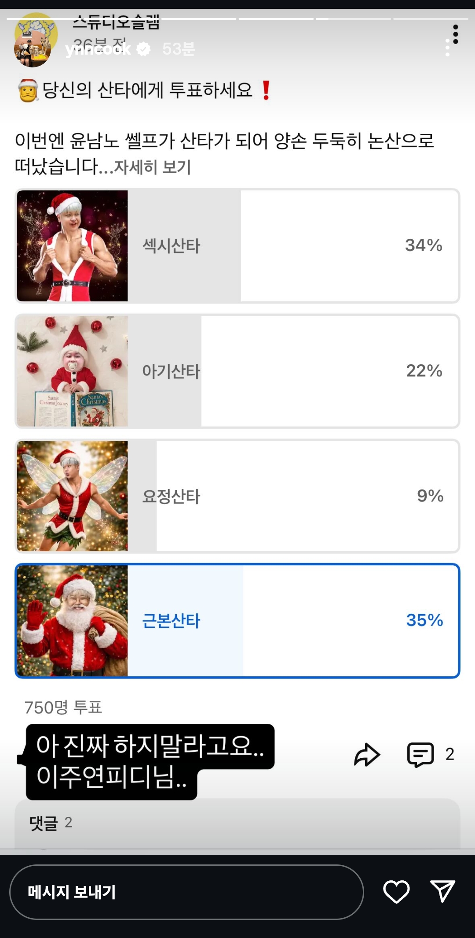Select the highlighted 근본산타 poll option
The image size is (475, 938).
237,621
